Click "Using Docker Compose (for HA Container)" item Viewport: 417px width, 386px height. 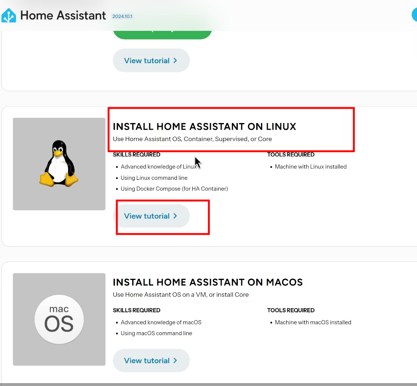pos(174,189)
